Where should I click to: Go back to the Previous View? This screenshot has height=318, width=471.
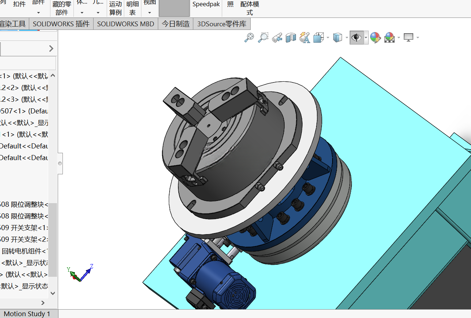point(277,38)
